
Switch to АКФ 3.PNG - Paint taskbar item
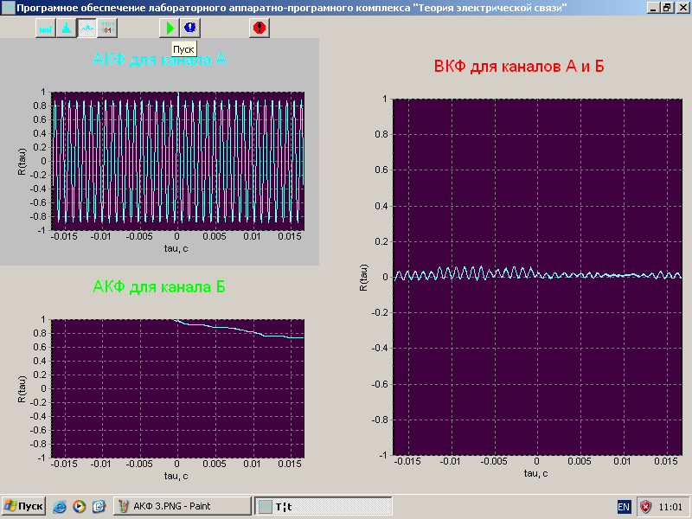click(x=183, y=506)
